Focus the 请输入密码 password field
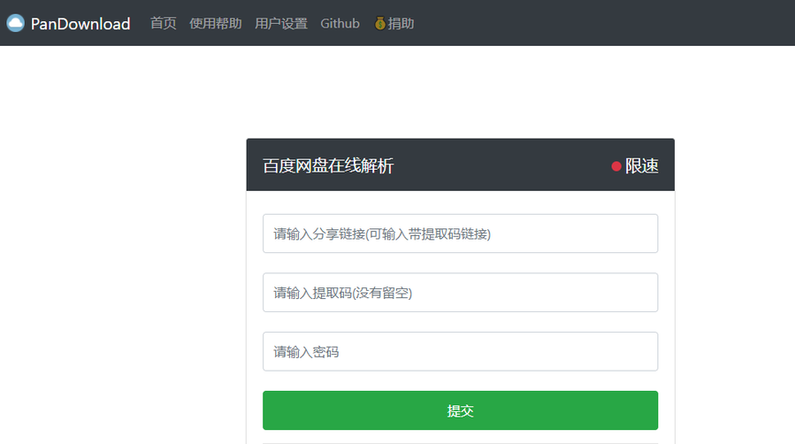This screenshot has height=444, width=795. (461, 352)
